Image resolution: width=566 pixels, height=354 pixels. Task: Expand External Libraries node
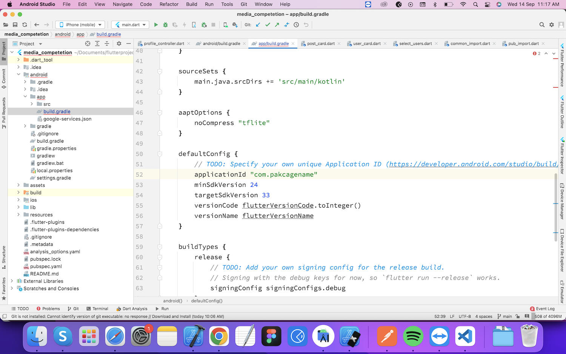click(12, 281)
